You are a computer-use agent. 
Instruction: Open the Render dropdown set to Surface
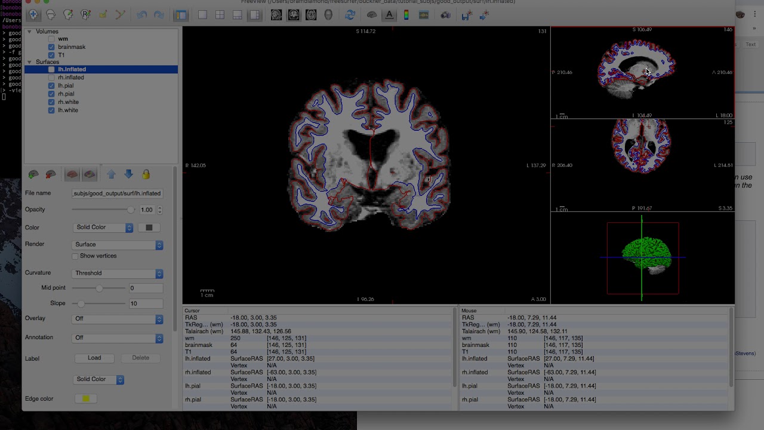(x=118, y=245)
